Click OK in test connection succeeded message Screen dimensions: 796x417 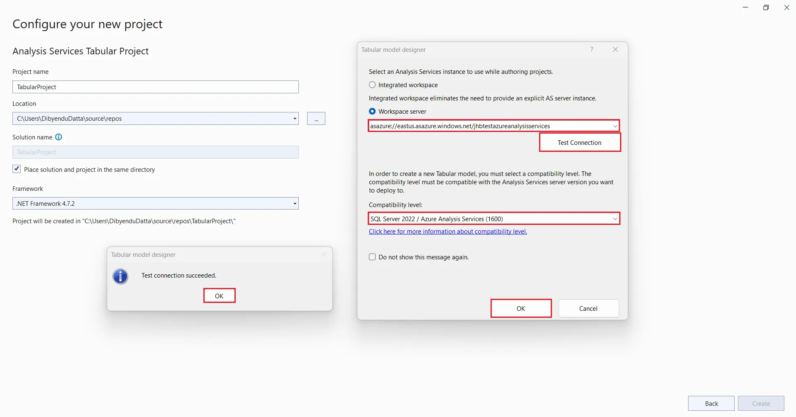click(x=219, y=296)
